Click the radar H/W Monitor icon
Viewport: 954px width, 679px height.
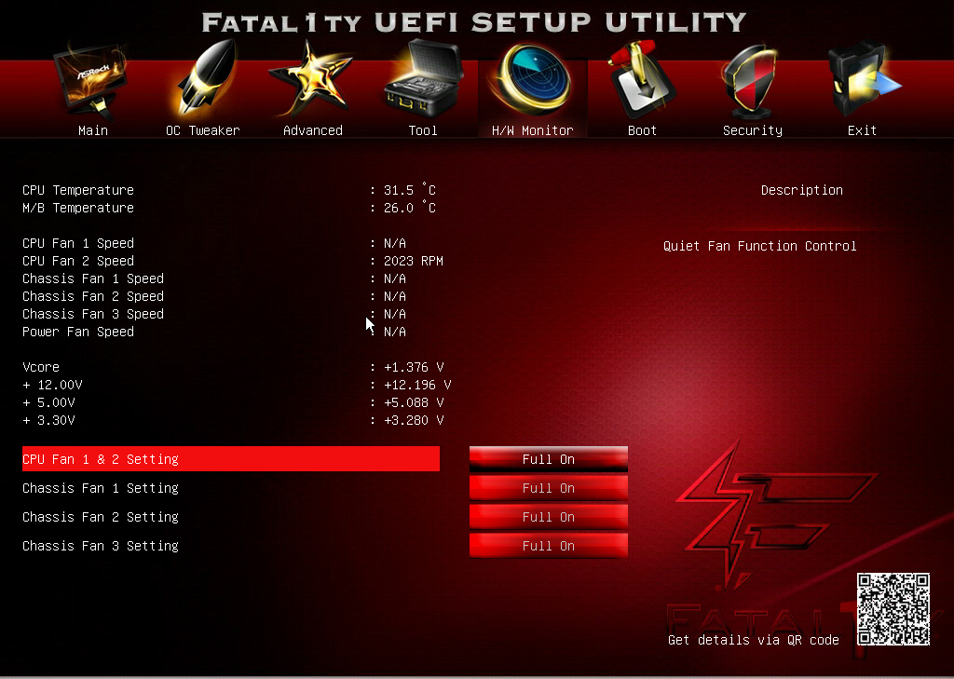click(533, 79)
